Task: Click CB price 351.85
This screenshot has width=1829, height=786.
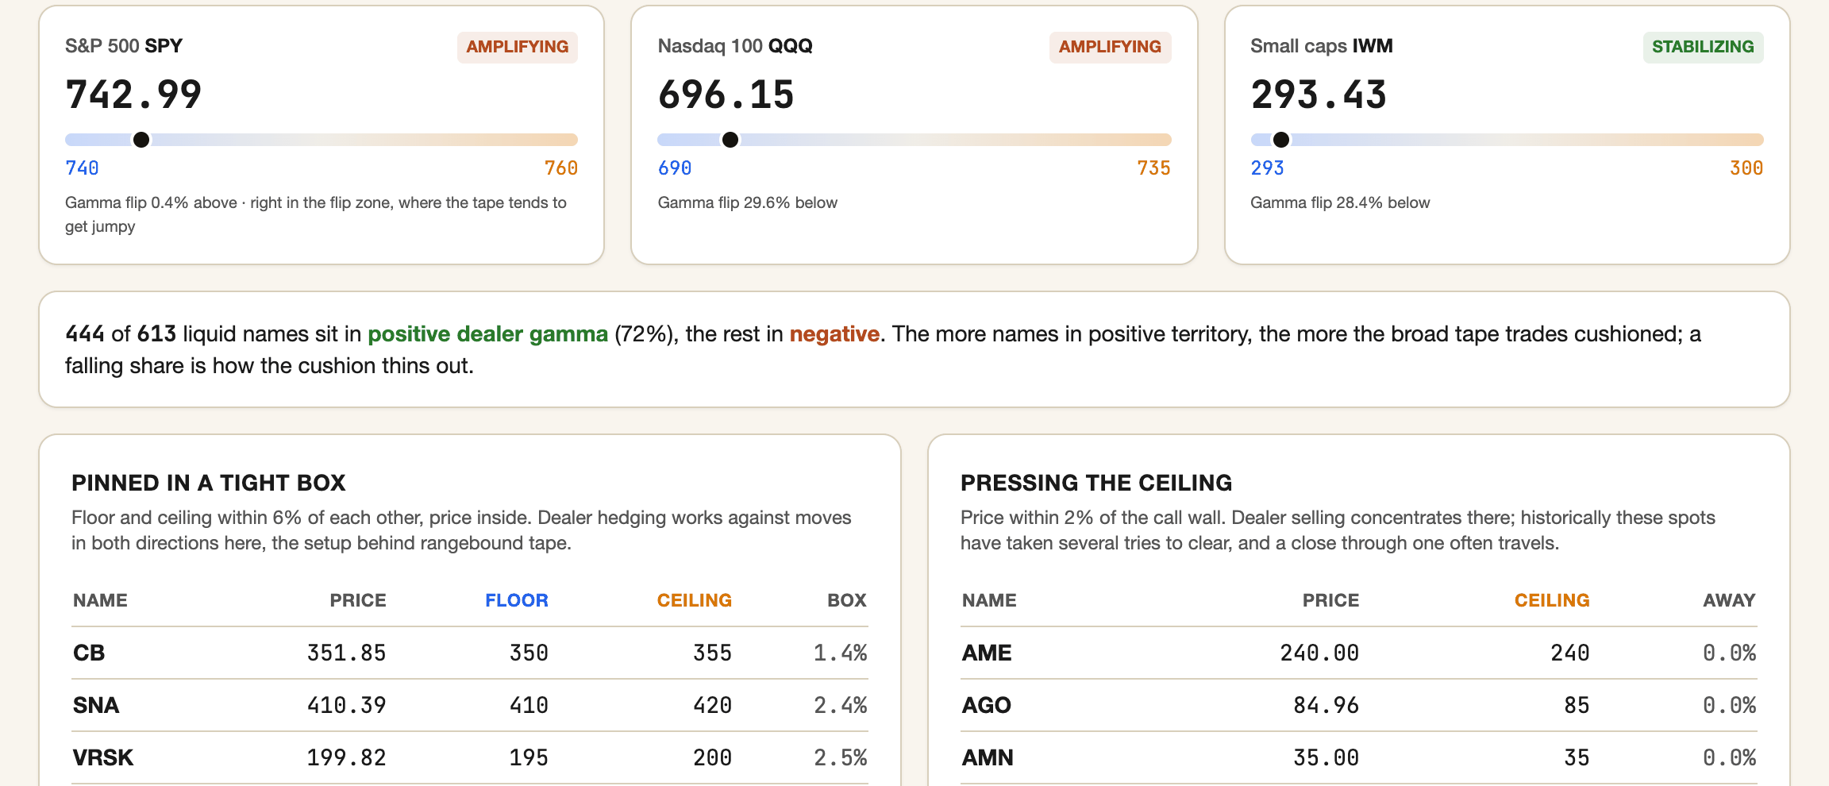Action: click(347, 653)
